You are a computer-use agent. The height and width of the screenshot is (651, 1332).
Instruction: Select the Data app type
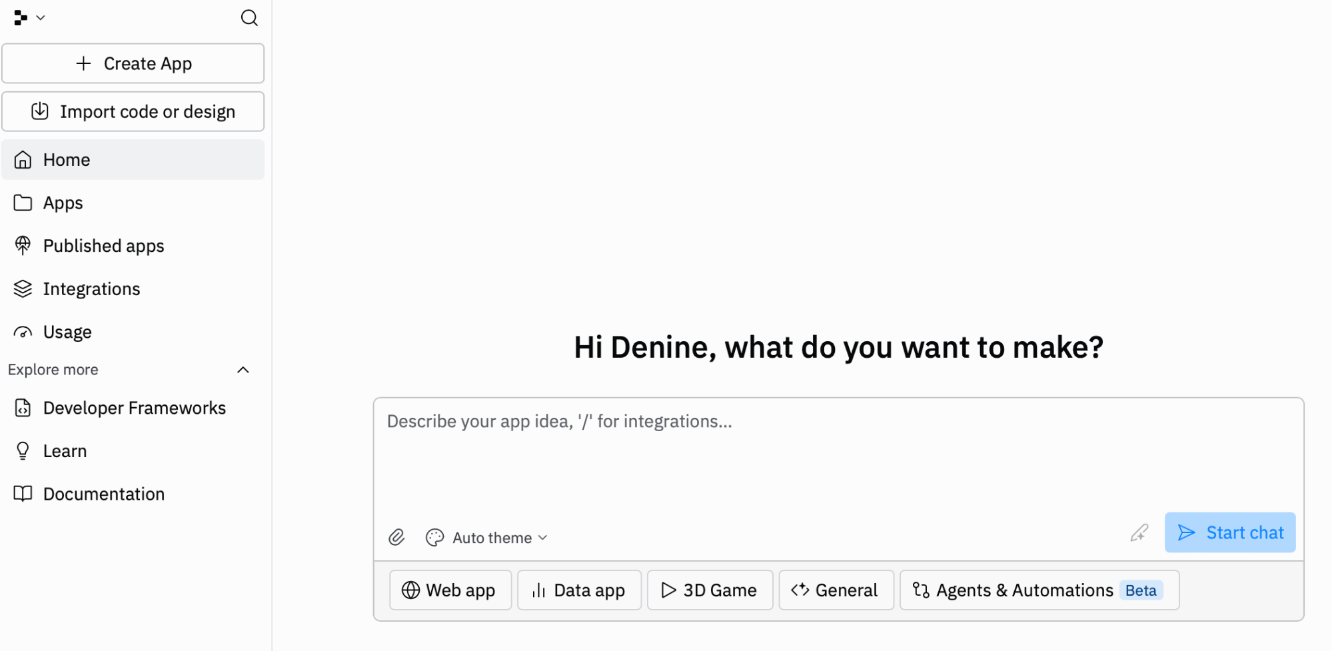coord(578,590)
